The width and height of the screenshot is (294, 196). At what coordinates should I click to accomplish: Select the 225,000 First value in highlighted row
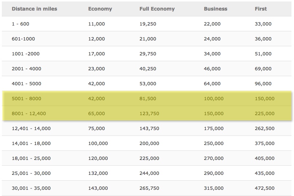click(265, 114)
